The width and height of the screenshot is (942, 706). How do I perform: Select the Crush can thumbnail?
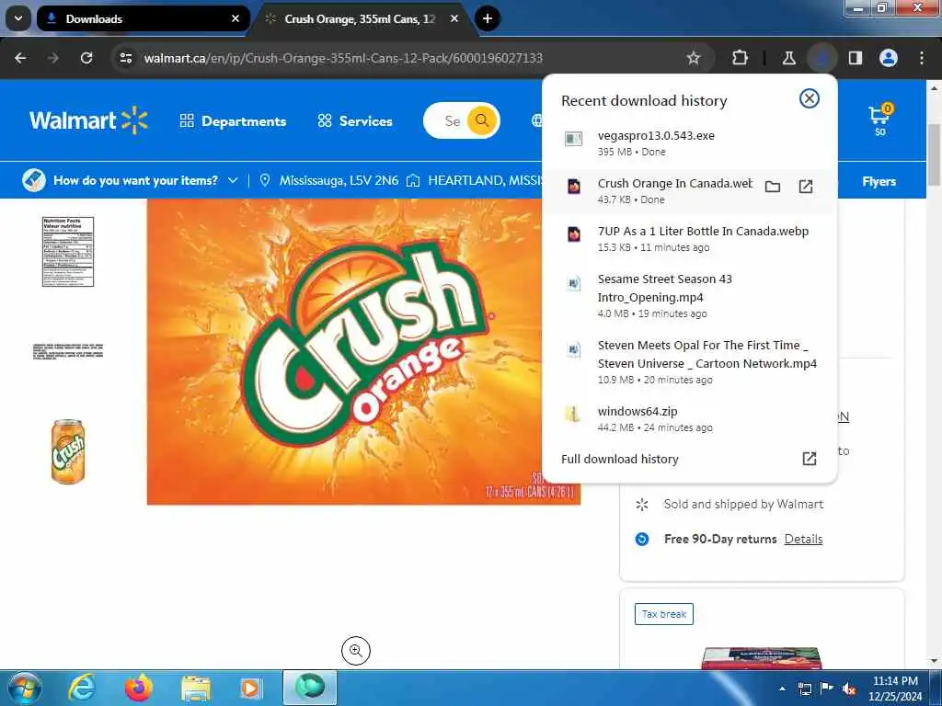point(68,451)
